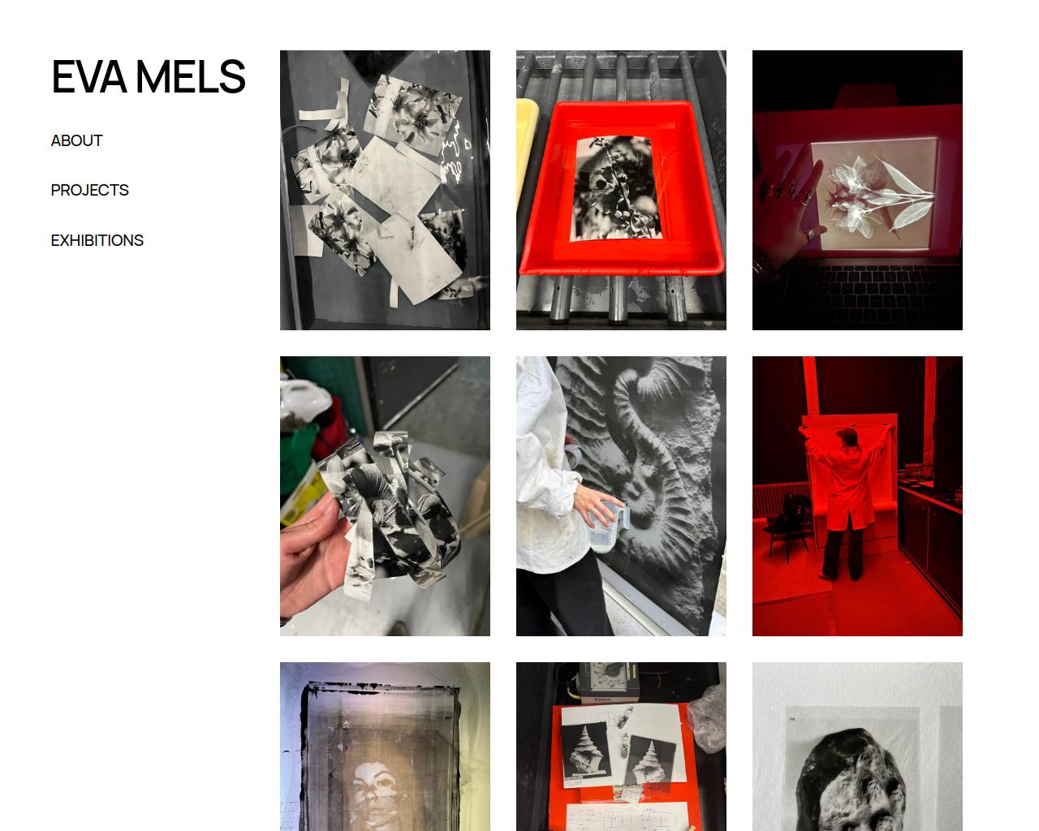Open the PROJECTS menu item
This screenshot has height=831, width=1039.
pos(89,190)
